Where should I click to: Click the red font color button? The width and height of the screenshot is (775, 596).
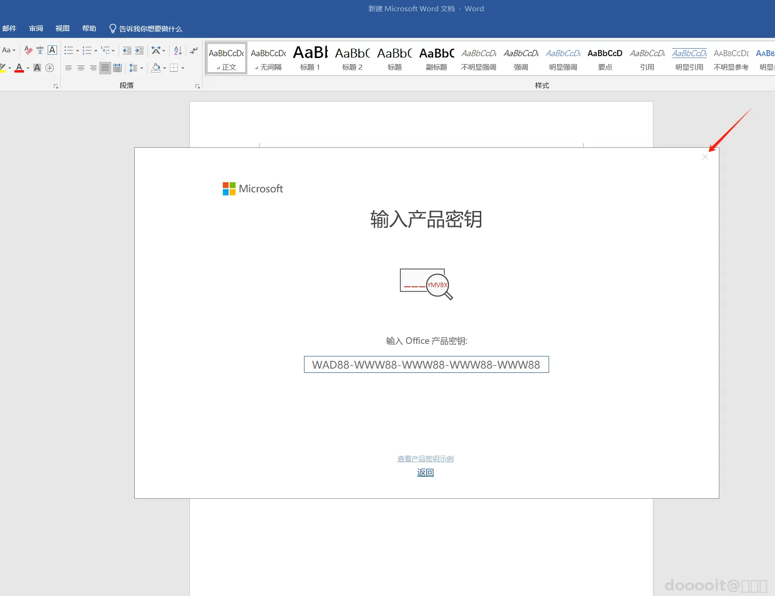pos(19,68)
